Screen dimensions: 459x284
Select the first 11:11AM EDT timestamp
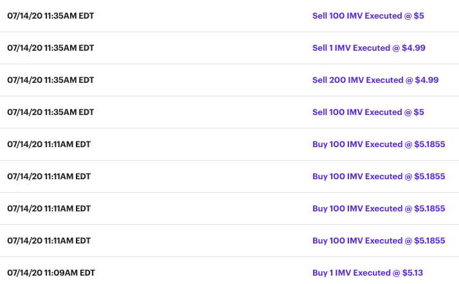pyautogui.click(x=49, y=144)
